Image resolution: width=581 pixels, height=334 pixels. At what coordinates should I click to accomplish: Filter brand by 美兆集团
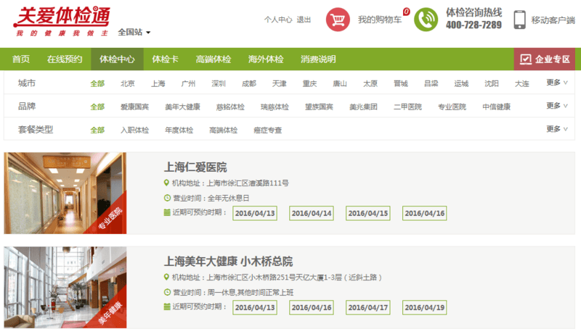point(363,107)
